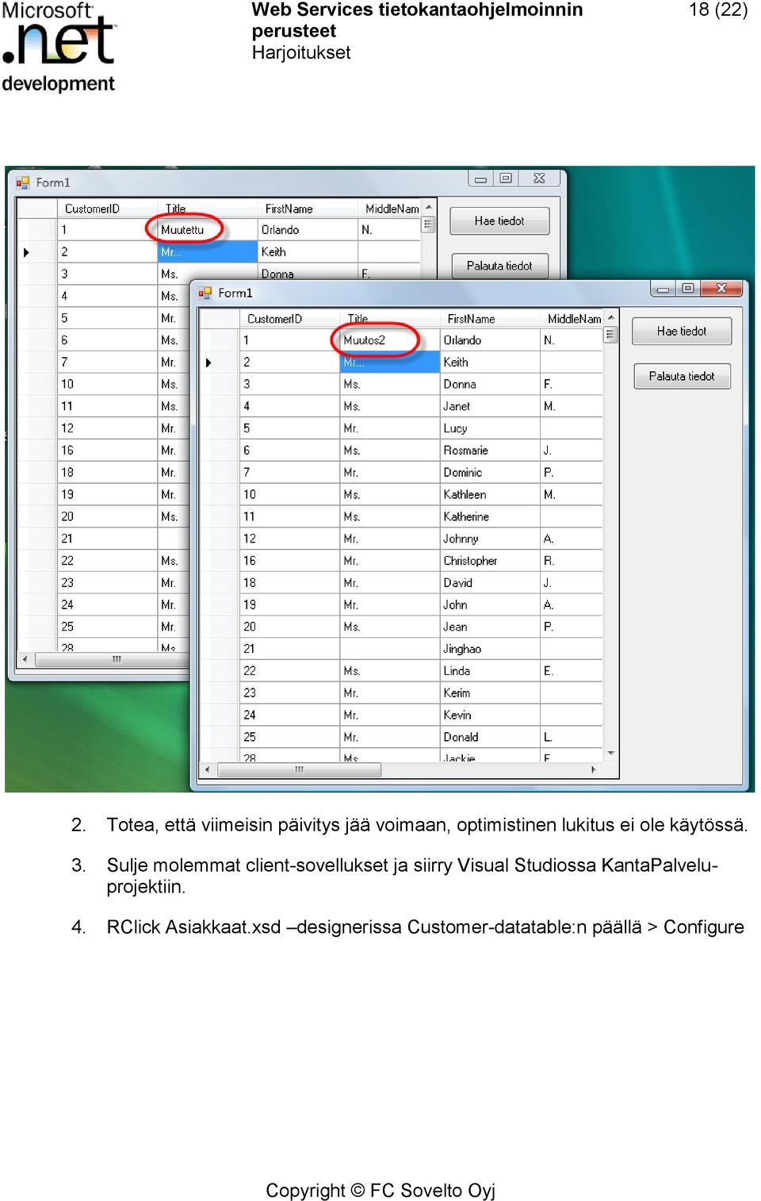Click the Orlando cell in the front window
761x1201 pixels.
click(490, 340)
